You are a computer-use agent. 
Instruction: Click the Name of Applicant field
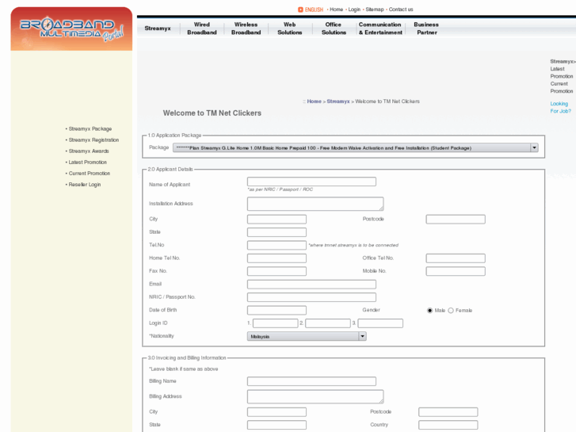pyautogui.click(x=311, y=182)
